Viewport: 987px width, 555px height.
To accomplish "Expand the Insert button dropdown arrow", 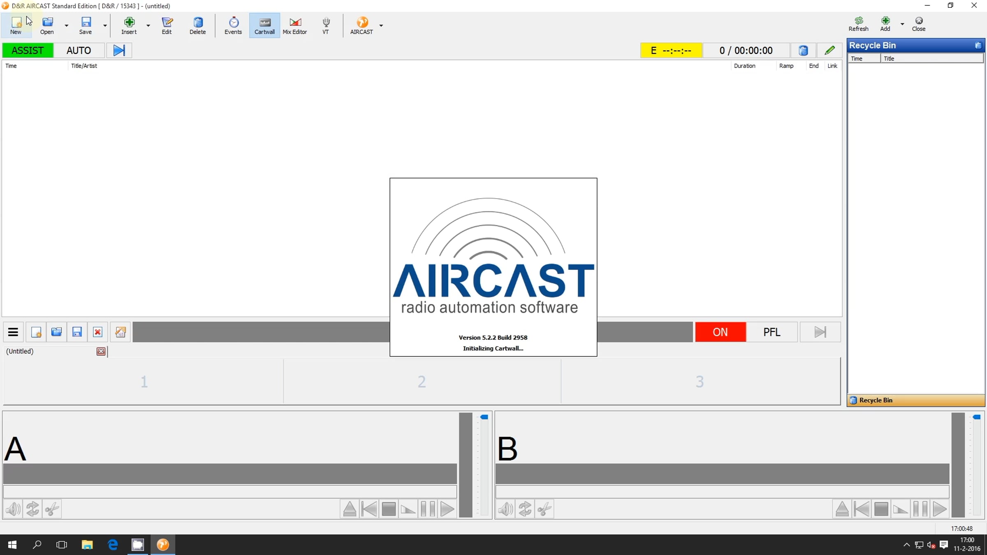I will [148, 25].
